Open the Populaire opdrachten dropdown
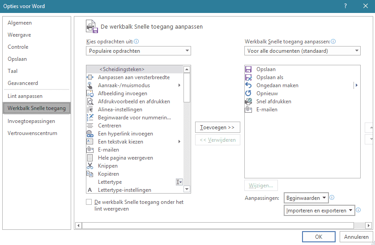This screenshot has height=245, width=375. coord(138,51)
